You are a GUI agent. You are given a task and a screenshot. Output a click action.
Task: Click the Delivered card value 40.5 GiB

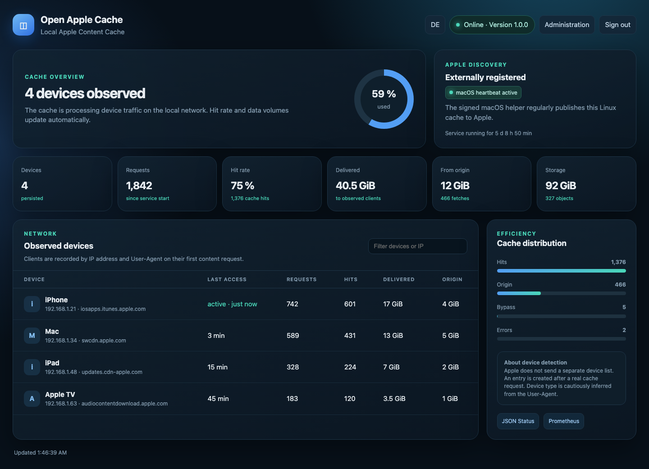tap(356, 186)
